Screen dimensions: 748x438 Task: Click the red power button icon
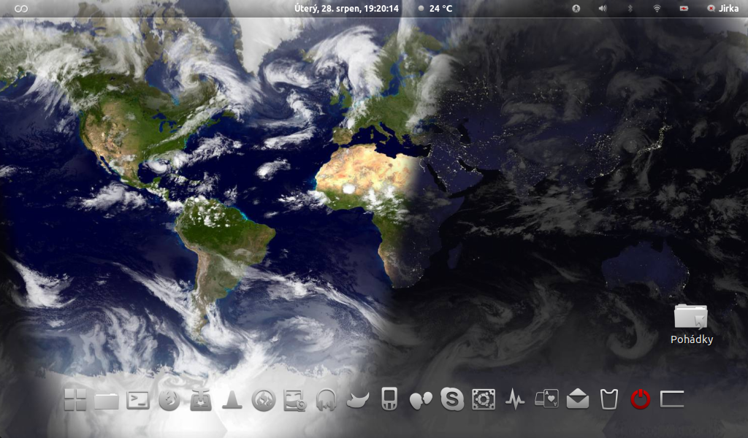coord(641,399)
